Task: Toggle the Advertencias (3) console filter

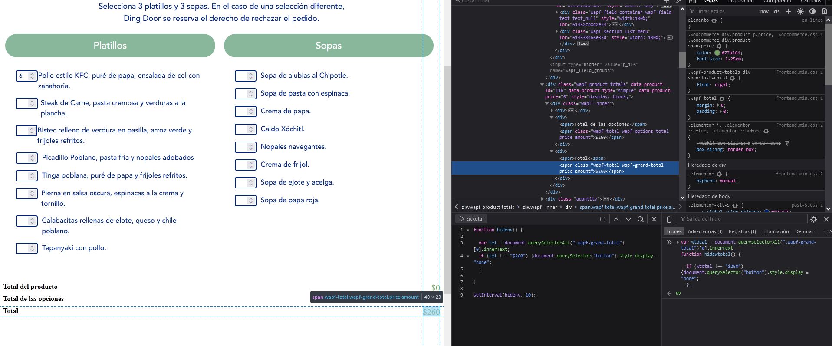Action: [x=705, y=232]
